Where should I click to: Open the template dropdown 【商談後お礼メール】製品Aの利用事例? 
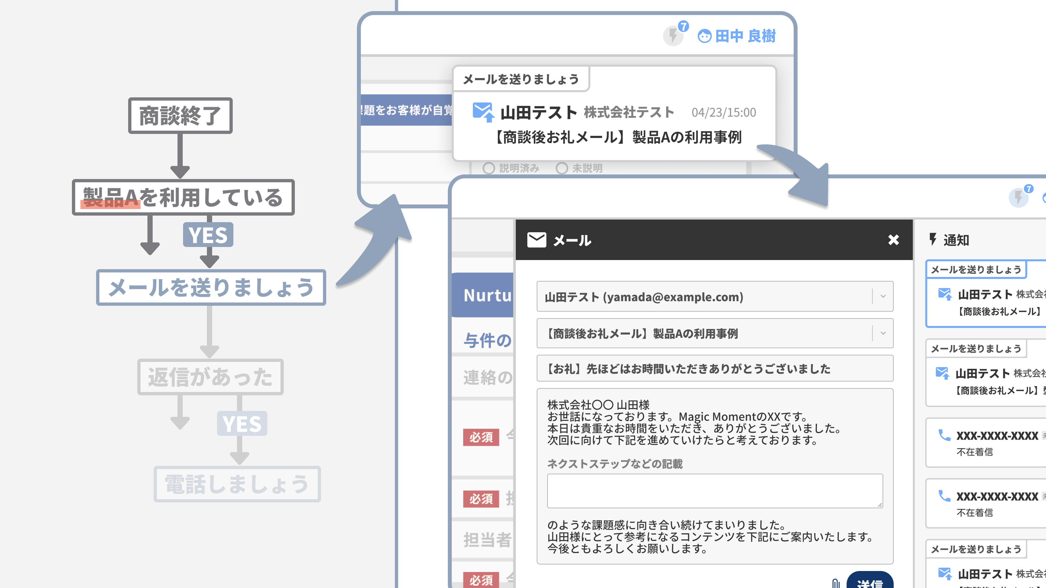click(x=715, y=334)
